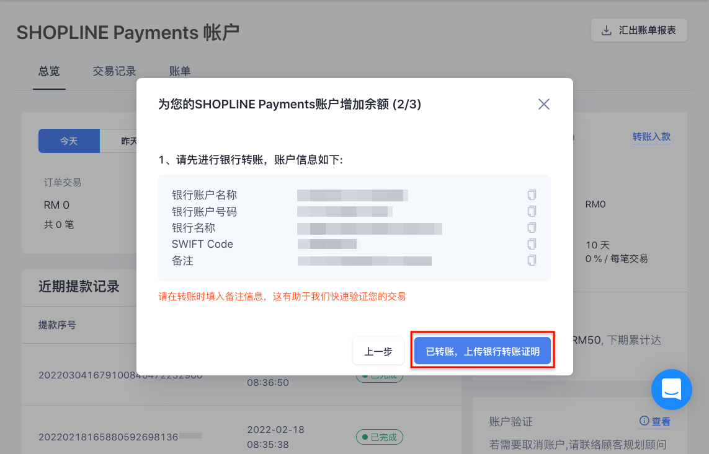Viewport: 709px width, 454px height.
Task: Click 已转账，上传银行转账证明 button
Action: point(483,351)
